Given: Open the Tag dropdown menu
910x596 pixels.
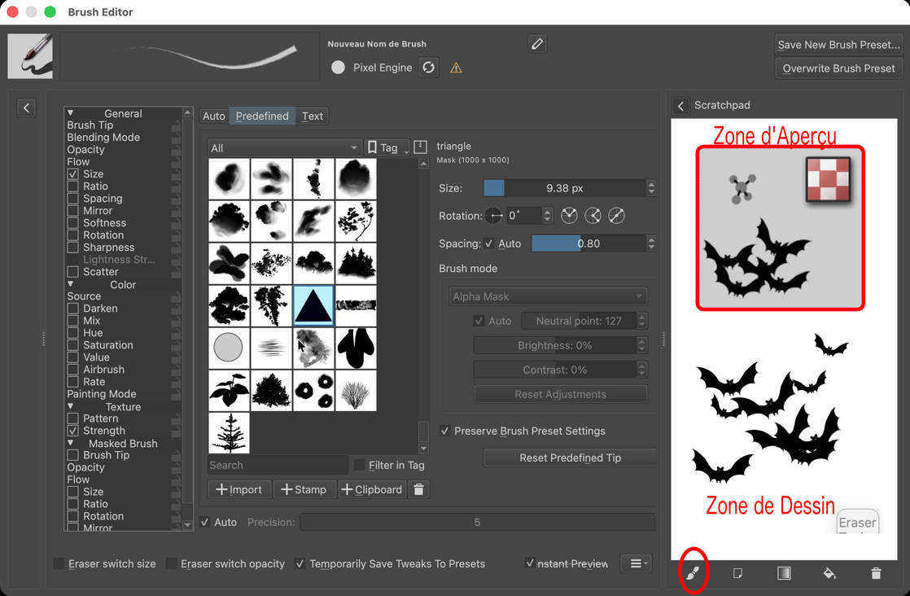Looking at the screenshot, I should point(388,147).
